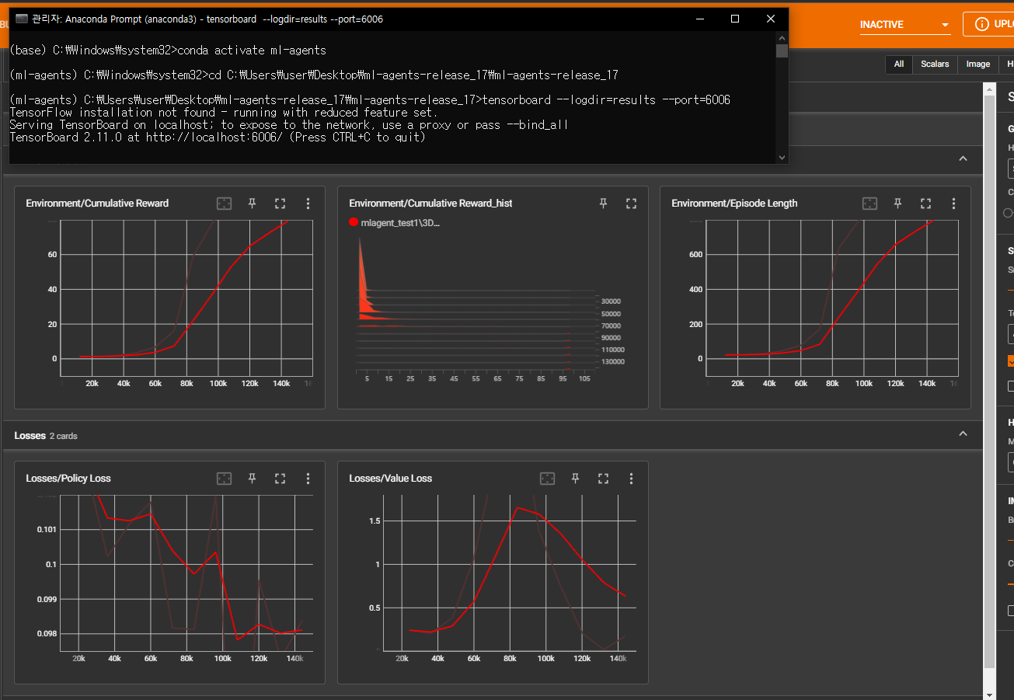Click the conda activate ml-agents command line
This screenshot has height=700, width=1014.
[168, 50]
